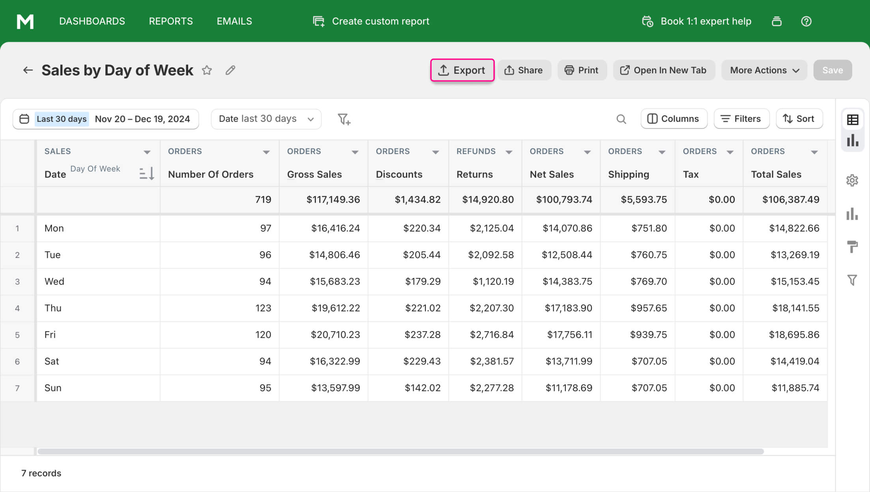Expand the Date last 30 days dropdown

coord(266,119)
